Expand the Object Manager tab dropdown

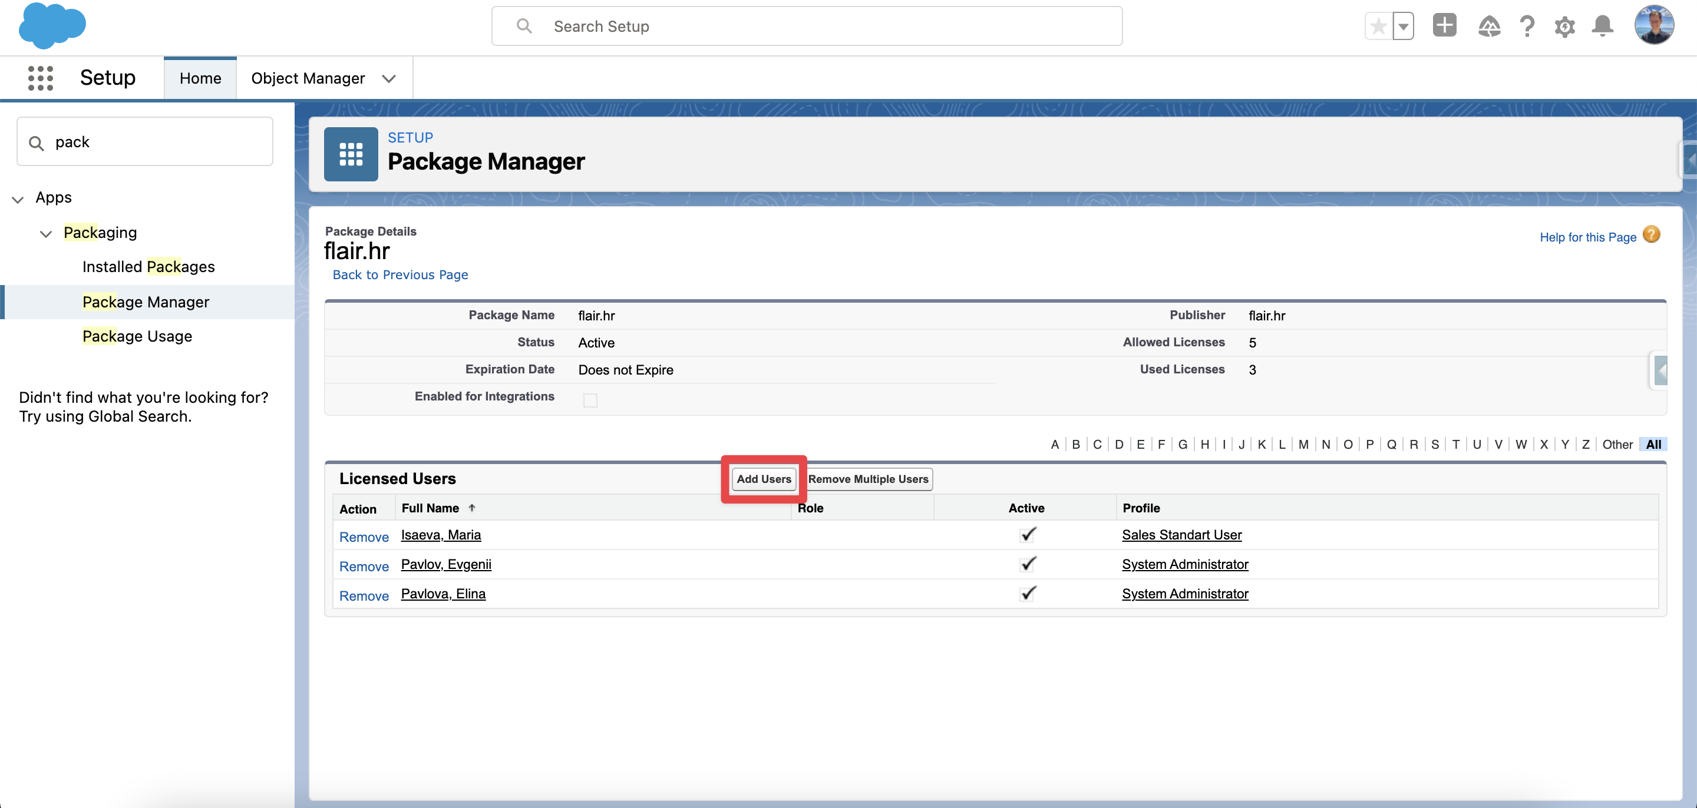point(389,78)
